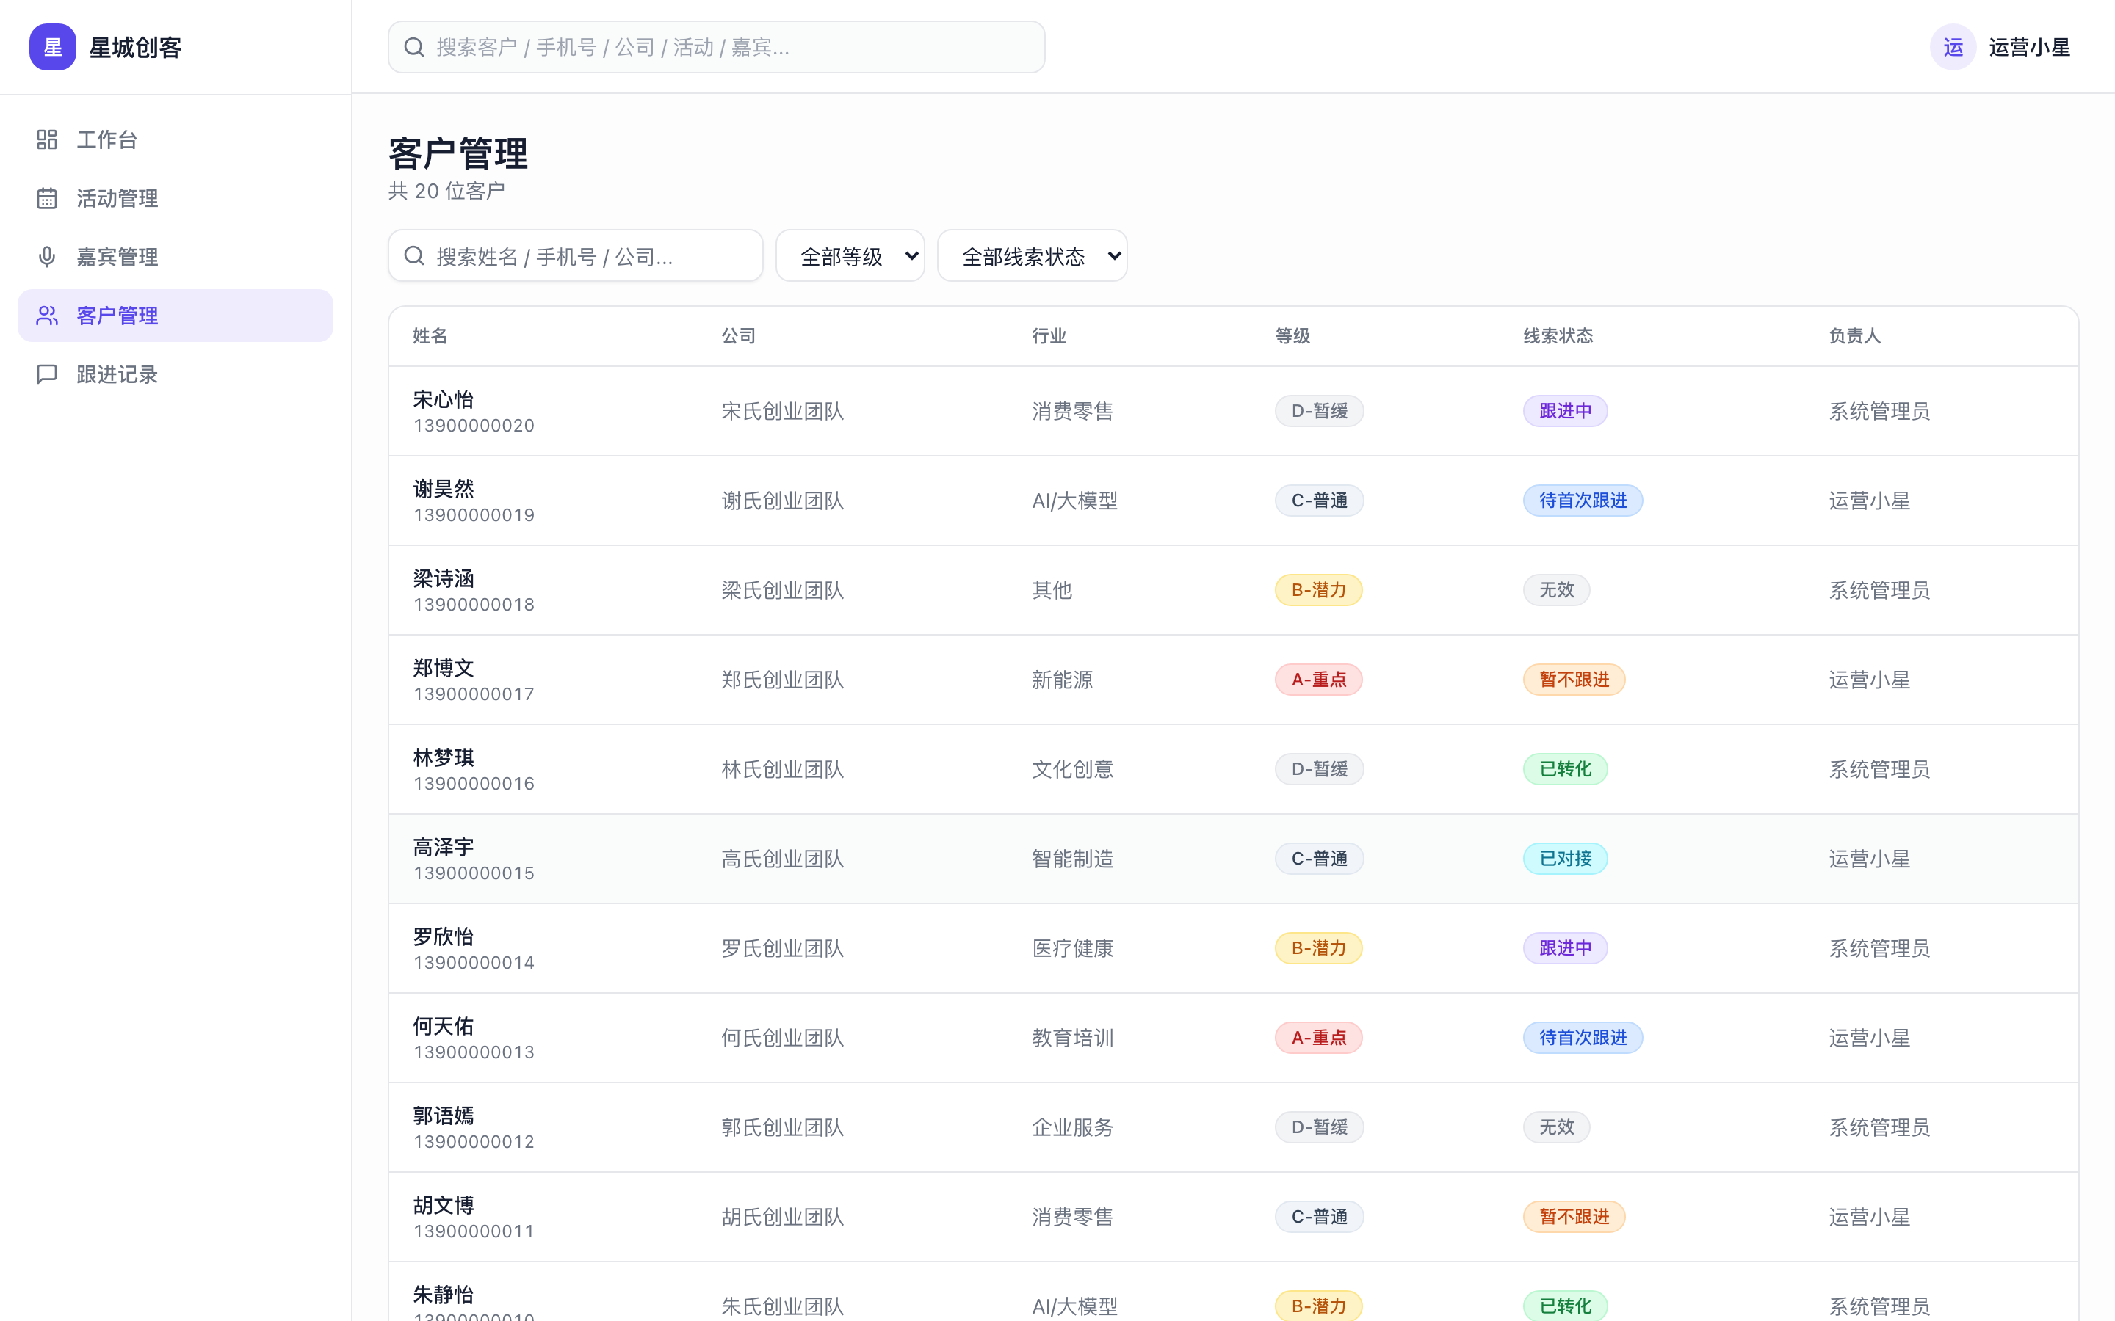Click the 活动管理 calendar icon
2115x1321 pixels.
point(47,198)
